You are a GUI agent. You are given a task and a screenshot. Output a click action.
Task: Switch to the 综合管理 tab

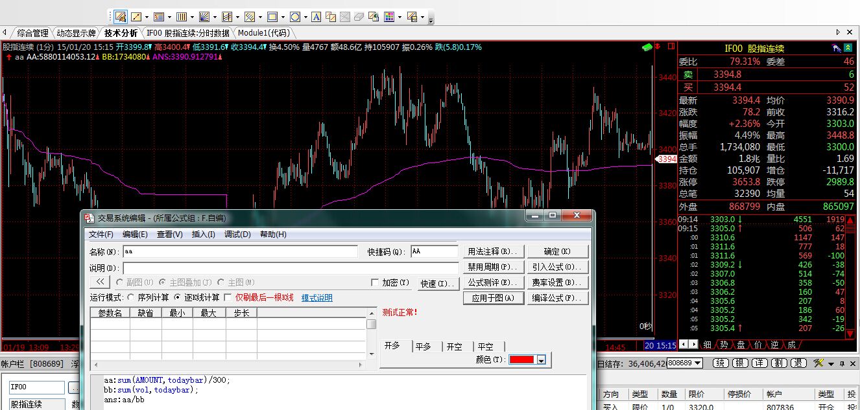[32, 33]
